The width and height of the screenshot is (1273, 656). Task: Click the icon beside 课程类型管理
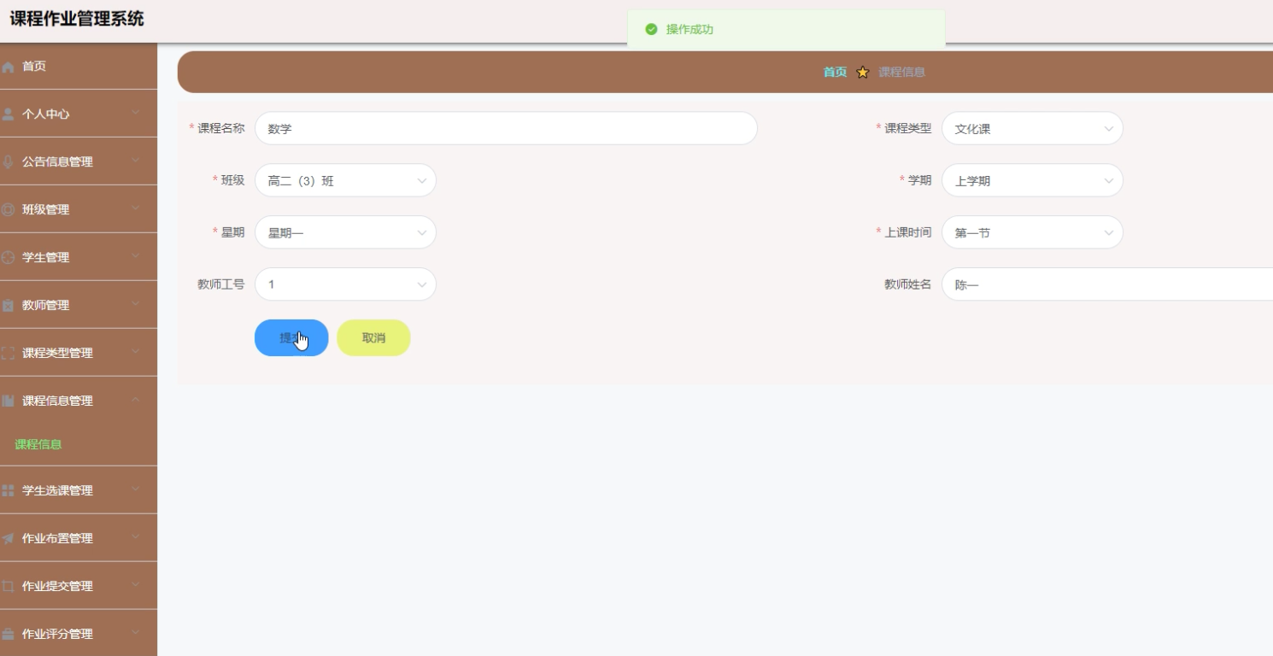(x=9, y=354)
